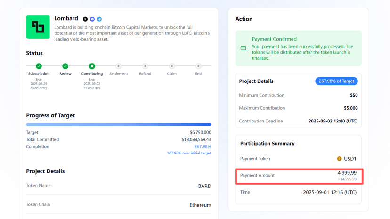Open Lombard's Telegram link icon
Screen dimensions: 390x219
[99, 19]
